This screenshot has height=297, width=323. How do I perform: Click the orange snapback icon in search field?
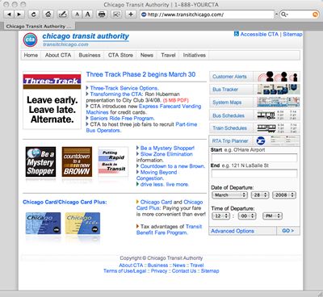click(x=315, y=15)
